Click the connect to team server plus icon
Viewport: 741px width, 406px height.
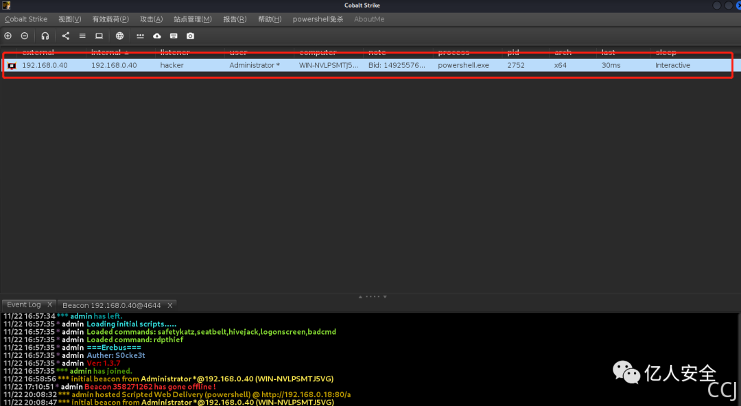pyautogui.click(x=8, y=36)
